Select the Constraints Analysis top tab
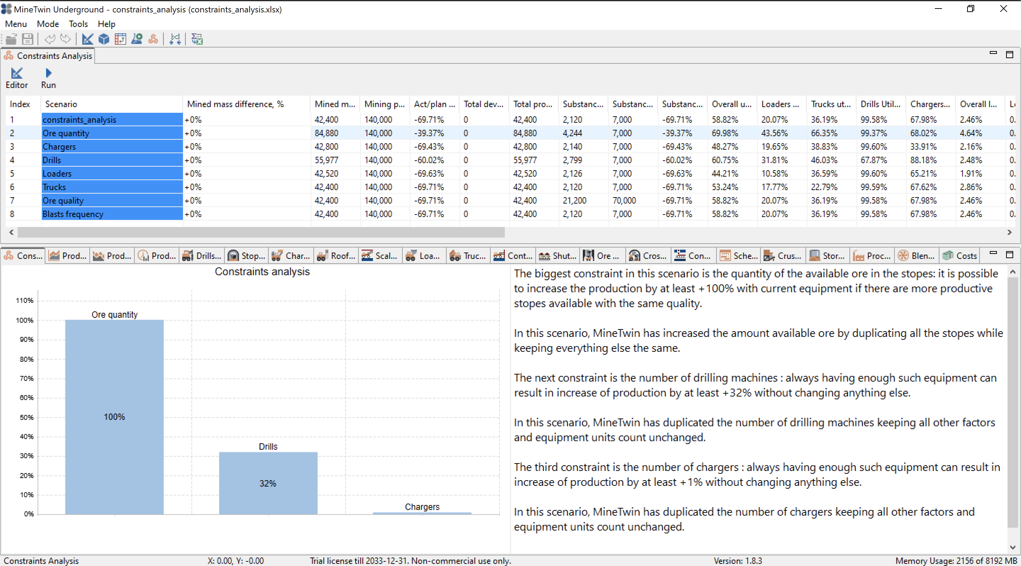This screenshot has width=1021, height=566. point(48,56)
